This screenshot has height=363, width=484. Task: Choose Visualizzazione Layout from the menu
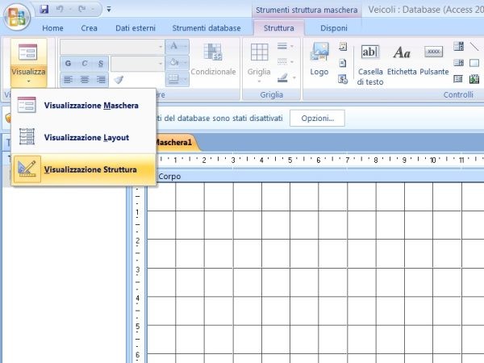(x=85, y=137)
